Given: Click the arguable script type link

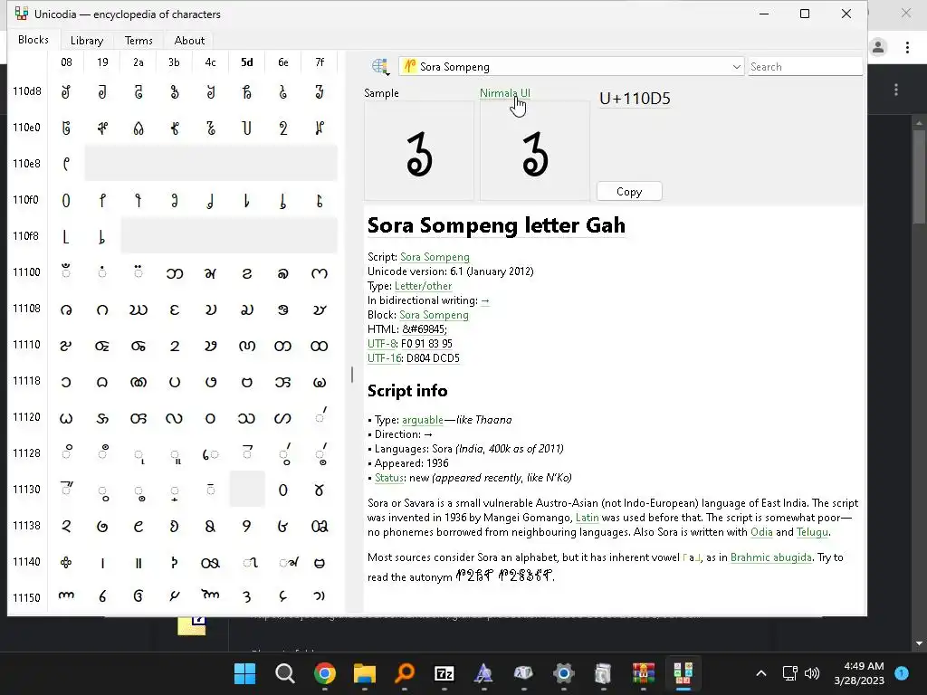Looking at the screenshot, I should point(422,420).
